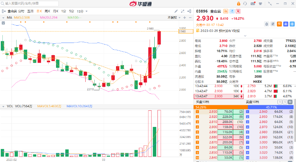Select ask row priced 2.980
Viewport: 296px width, 162px height.
click(269, 132)
